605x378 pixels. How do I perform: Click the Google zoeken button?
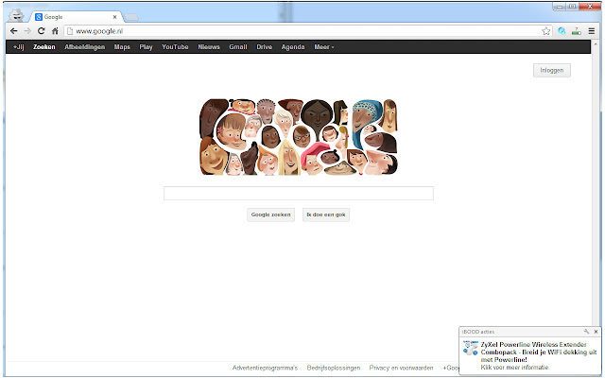pyautogui.click(x=271, y=215)
